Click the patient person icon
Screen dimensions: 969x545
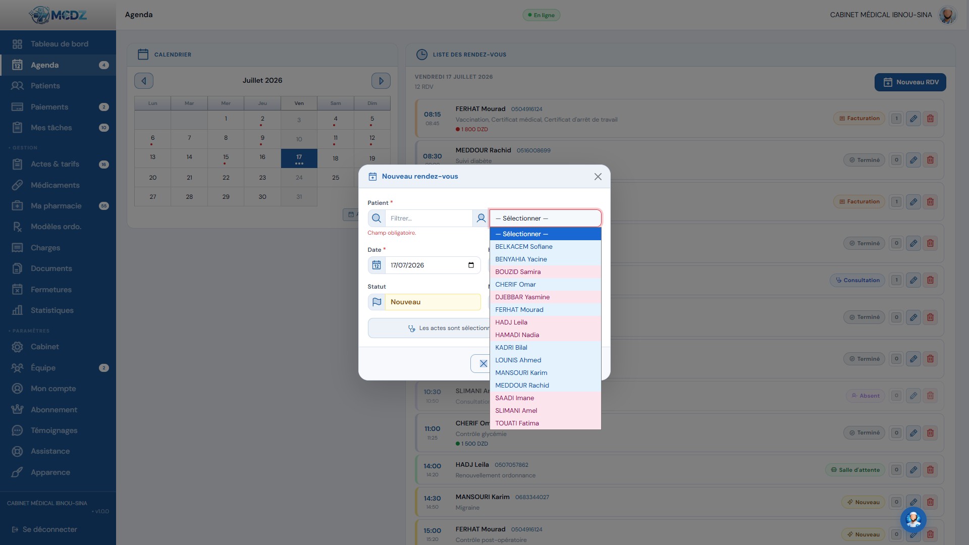point(481,219)
